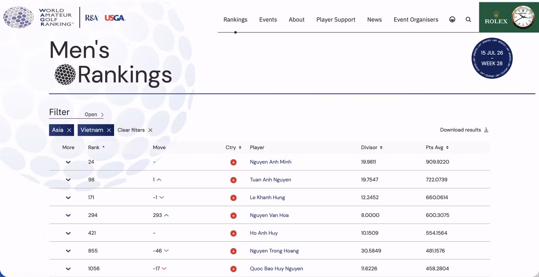The width and height of the screenshot is (539, 277).
Task: Click the USGA logo
Action: tap(115, 18)
